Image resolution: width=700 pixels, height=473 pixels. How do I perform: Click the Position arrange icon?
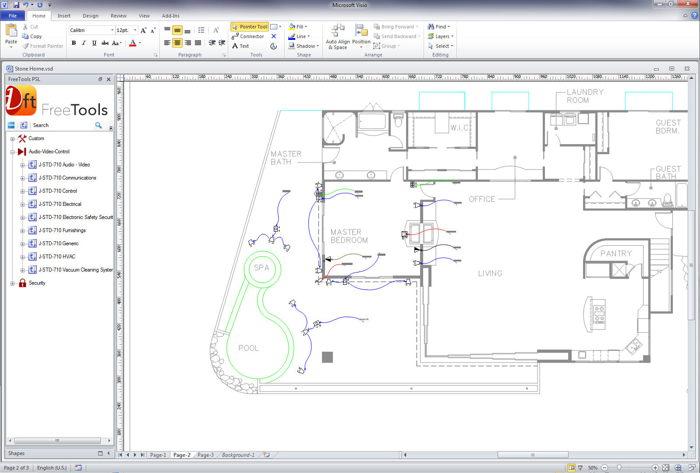click(x=361, y=37)
